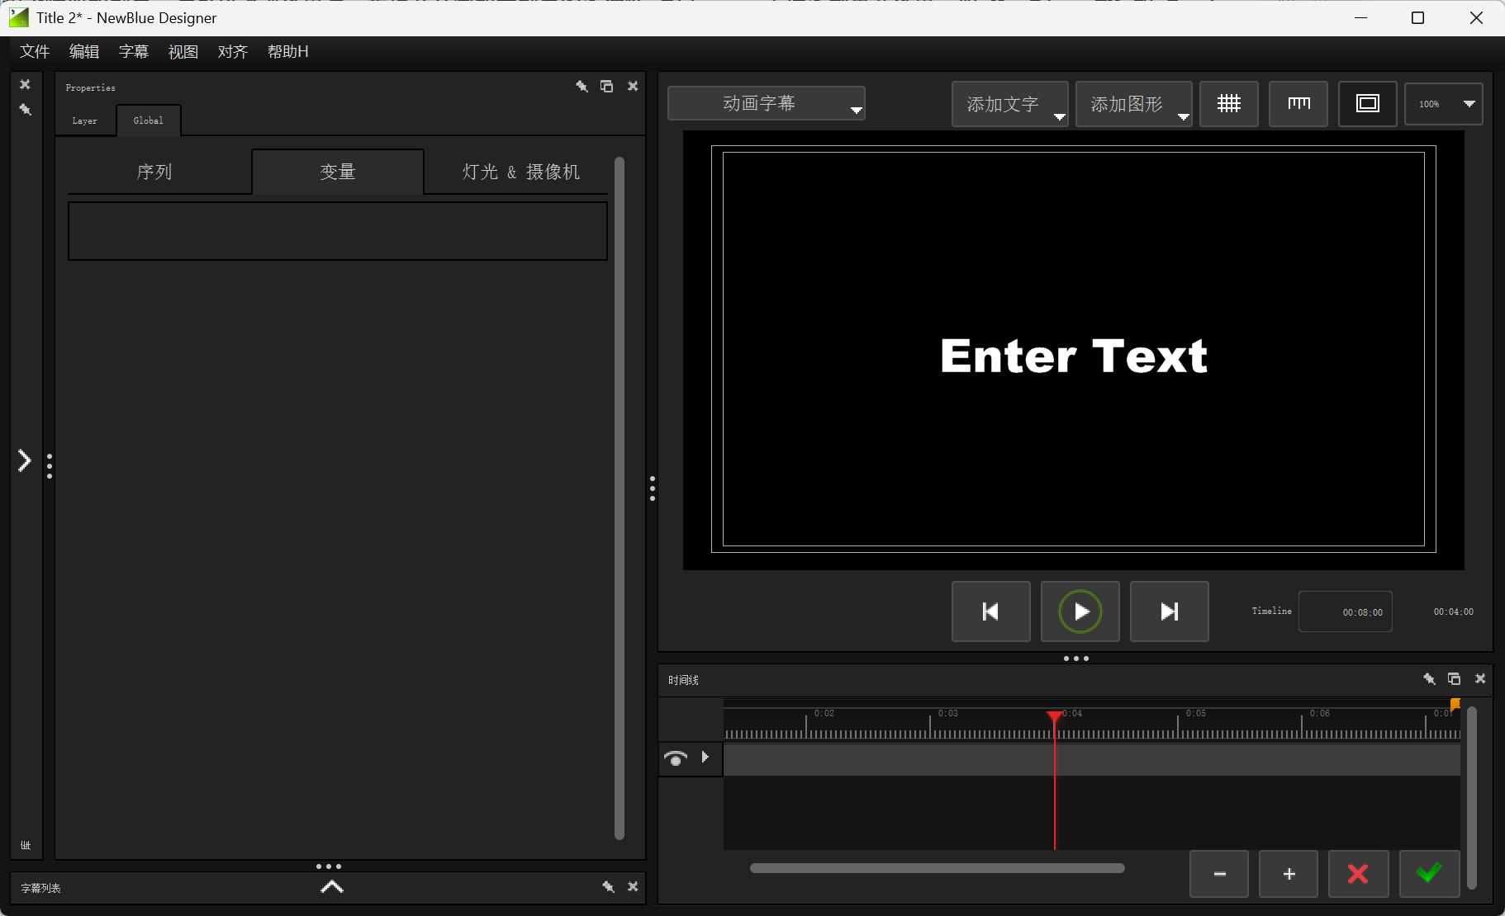The image size is (1505, 916).
Task: Toggle track visibility eye icon
Action: pos(676,758)
